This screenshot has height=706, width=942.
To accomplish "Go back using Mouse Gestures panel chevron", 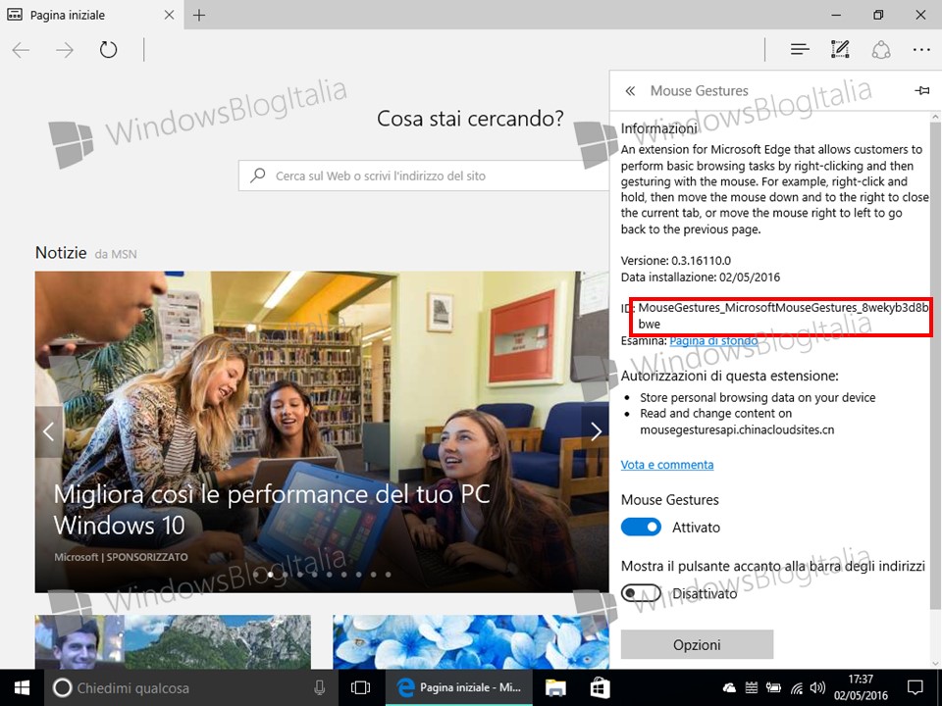I will 630,90.
